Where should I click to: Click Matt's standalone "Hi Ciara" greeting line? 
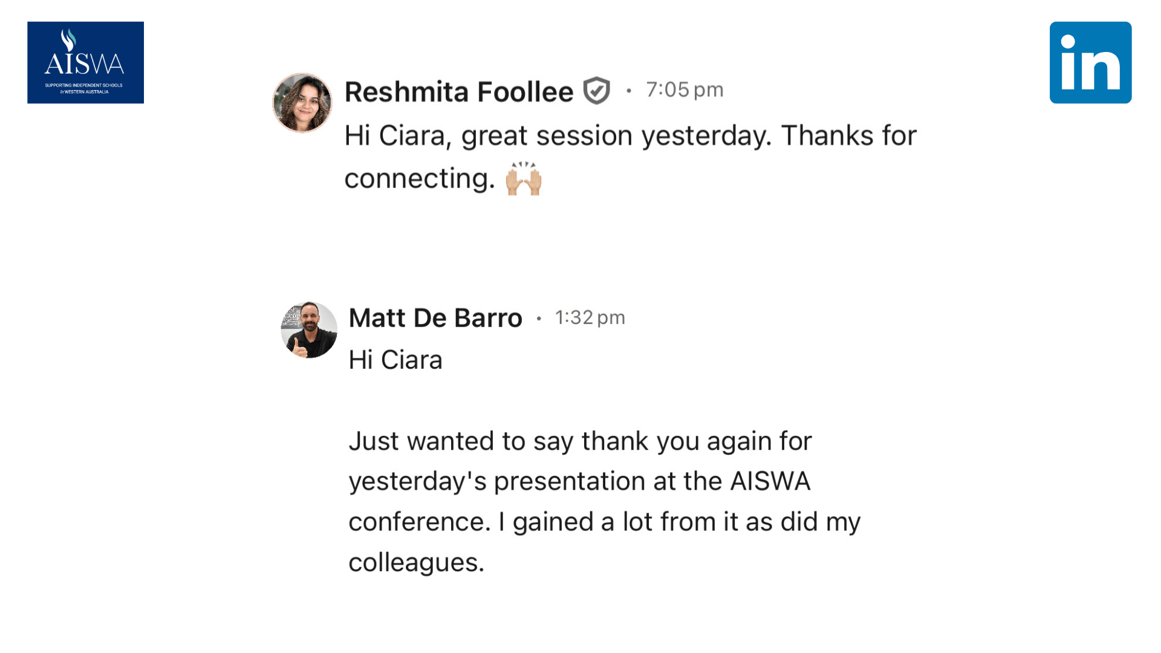(395, 360)
